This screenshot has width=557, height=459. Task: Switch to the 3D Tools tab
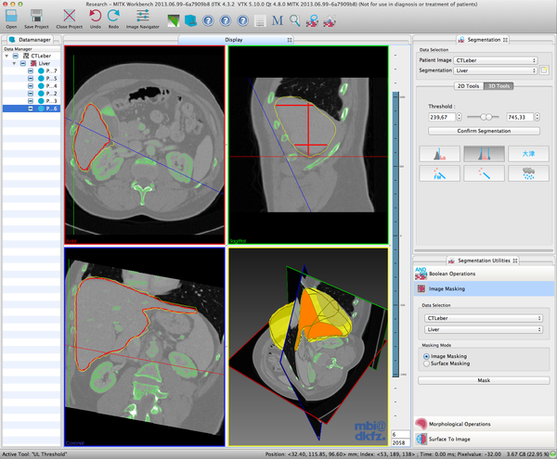(x=499, y=86)
